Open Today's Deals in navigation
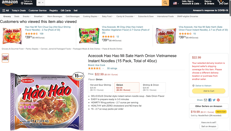The image size is (231, 131). click(x=19, y=10)
